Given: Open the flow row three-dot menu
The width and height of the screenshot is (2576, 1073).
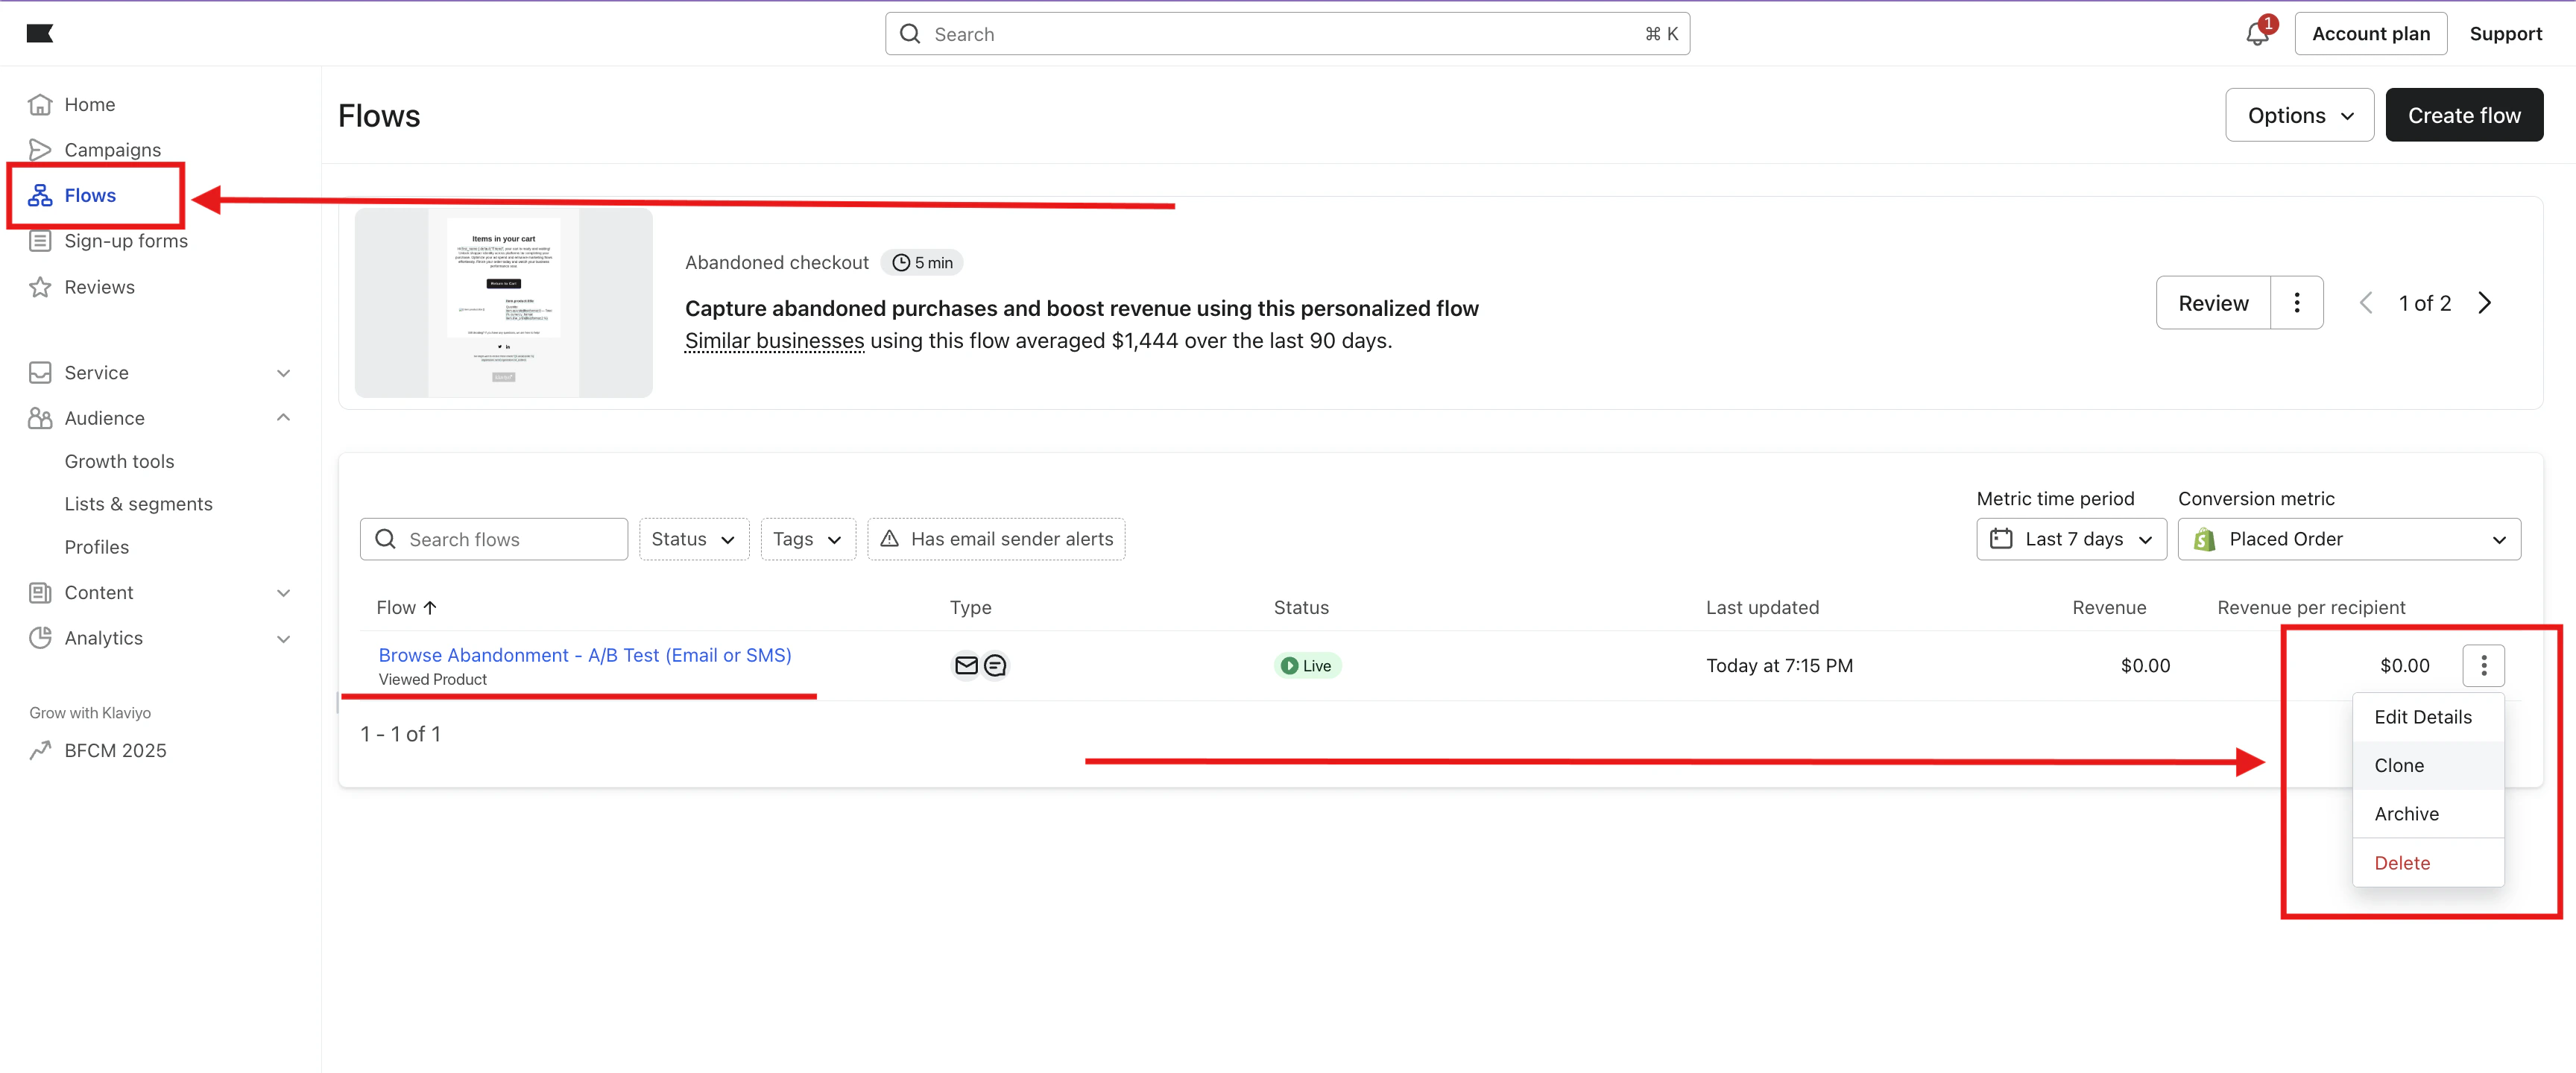Looking at the screenshot, I should coord(2483,666).
